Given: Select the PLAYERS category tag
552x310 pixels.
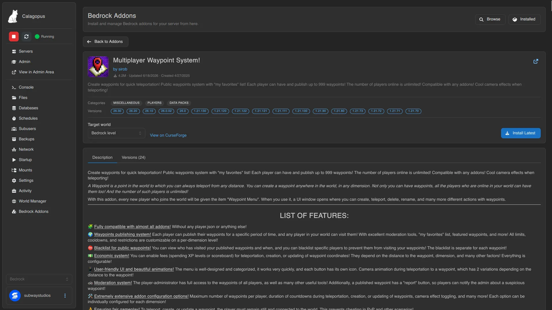Looking at the screenshot, I should click(x=155, y=103).
